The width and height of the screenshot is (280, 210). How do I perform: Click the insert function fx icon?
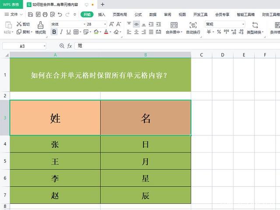[x=70, y=46]
